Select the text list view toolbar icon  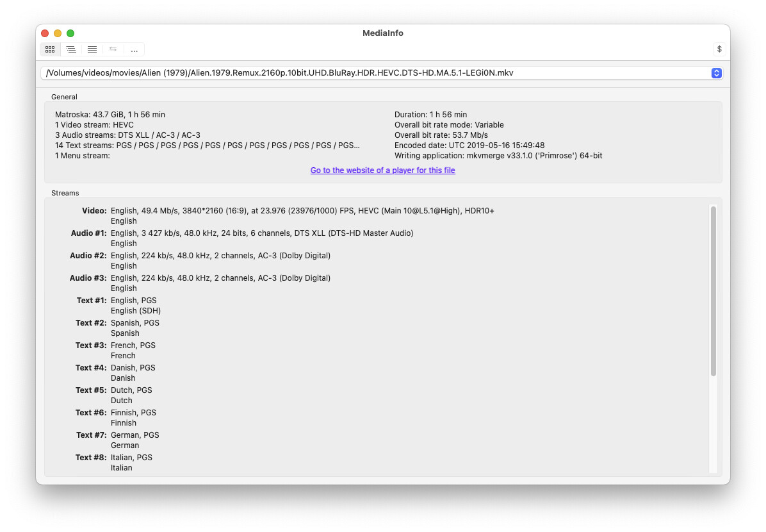pos(92,49)
